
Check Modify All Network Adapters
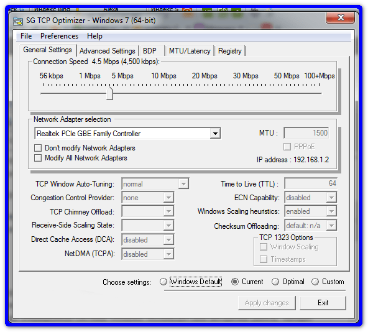click(x=38, y=158)
